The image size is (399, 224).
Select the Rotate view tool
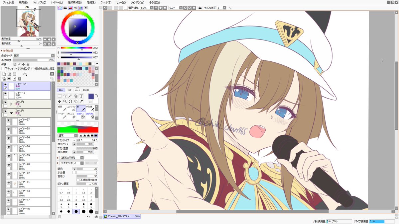click(x=70, y=101)
